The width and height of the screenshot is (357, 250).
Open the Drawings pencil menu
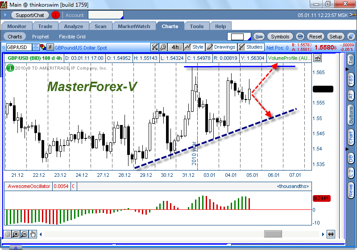point(221,47)
